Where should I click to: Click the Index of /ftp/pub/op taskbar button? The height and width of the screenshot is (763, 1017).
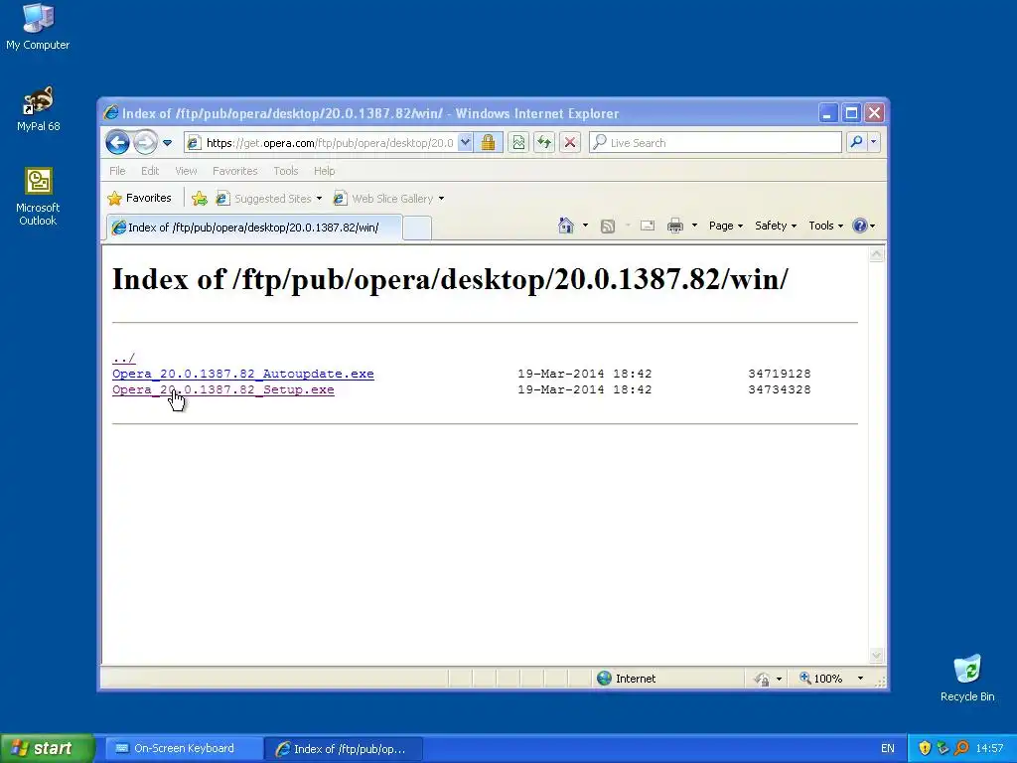[x=344, y=749]
